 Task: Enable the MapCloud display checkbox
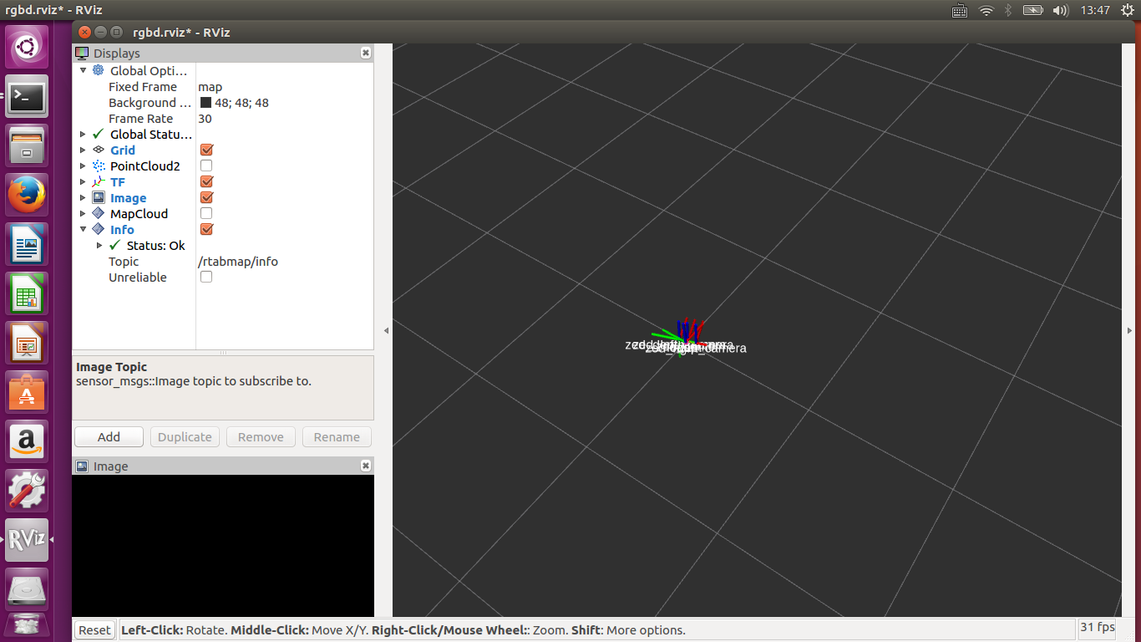pos(206,214)
